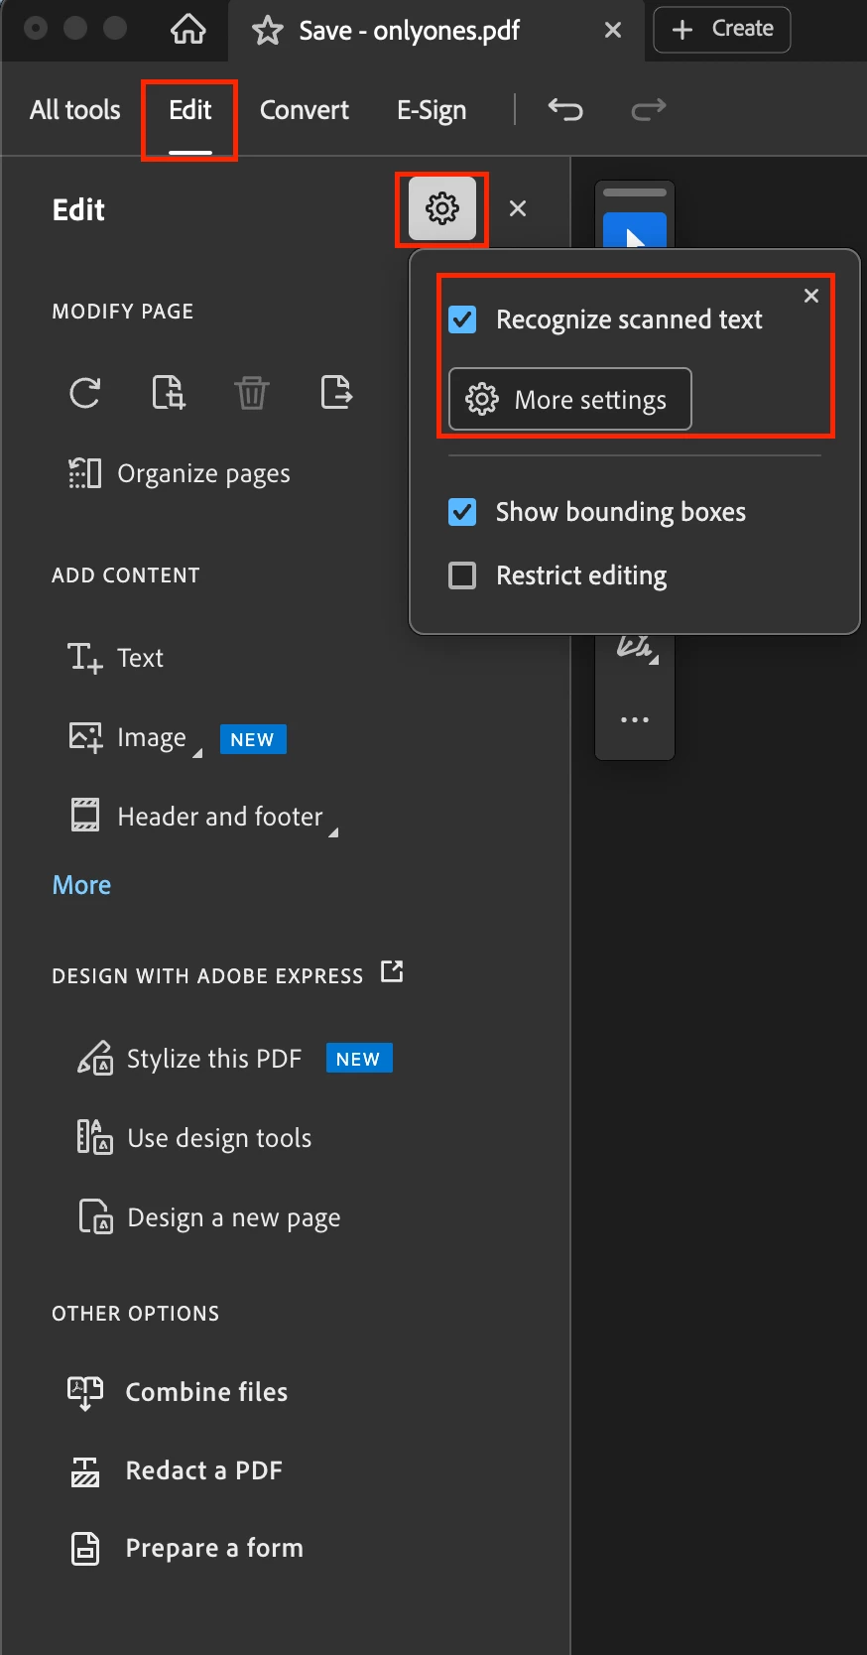Image resolution: width=867 pixels, height=1655 pixels.
Task: Click More settings button
Action: coord(570,400)
